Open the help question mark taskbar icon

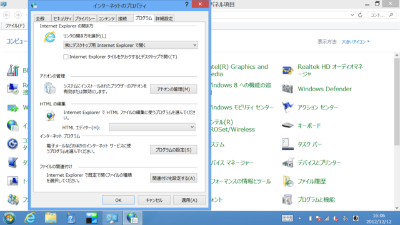71,218
